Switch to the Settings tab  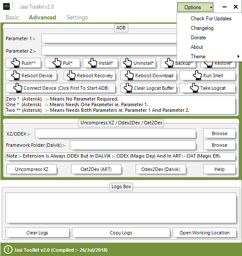(x=77, y=17)
